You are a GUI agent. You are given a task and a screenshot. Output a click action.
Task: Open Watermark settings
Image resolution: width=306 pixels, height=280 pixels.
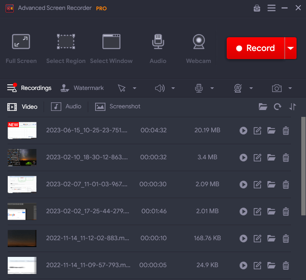tap(82, 88)
